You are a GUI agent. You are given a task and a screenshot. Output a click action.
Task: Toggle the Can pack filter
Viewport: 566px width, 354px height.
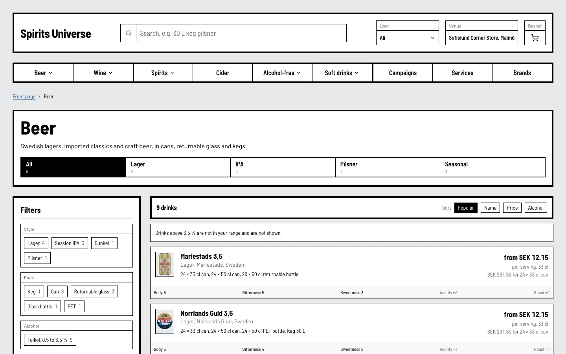click(x=57, y=291)
